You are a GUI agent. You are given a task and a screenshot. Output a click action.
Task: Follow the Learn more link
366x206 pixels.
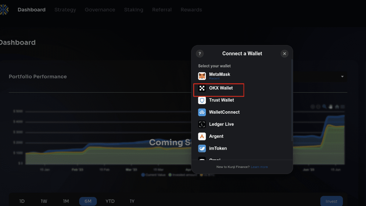(259, 167)
